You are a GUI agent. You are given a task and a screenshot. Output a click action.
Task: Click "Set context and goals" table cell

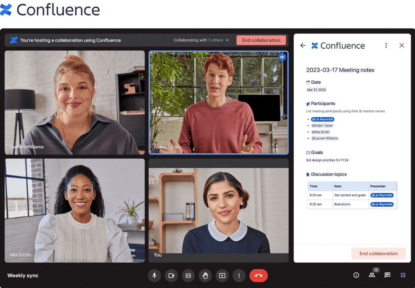click(350, 195)
